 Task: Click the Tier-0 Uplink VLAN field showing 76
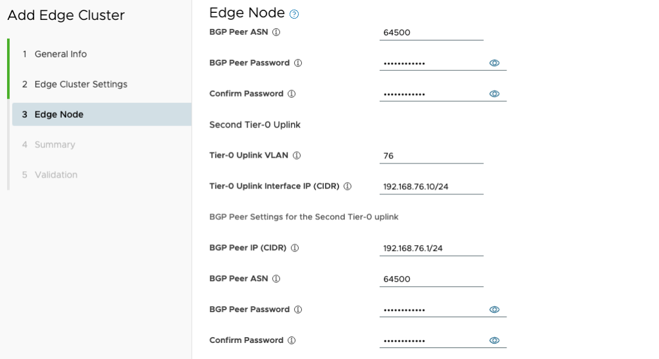tap(431, 156)
